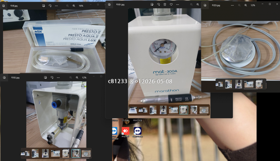
Task: Open black open-cabinet thumbnail in 터빈3.jpg filmstrip
Action: tap(228, 84)
